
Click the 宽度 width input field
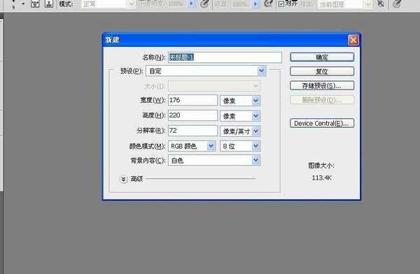click(193, 101)
